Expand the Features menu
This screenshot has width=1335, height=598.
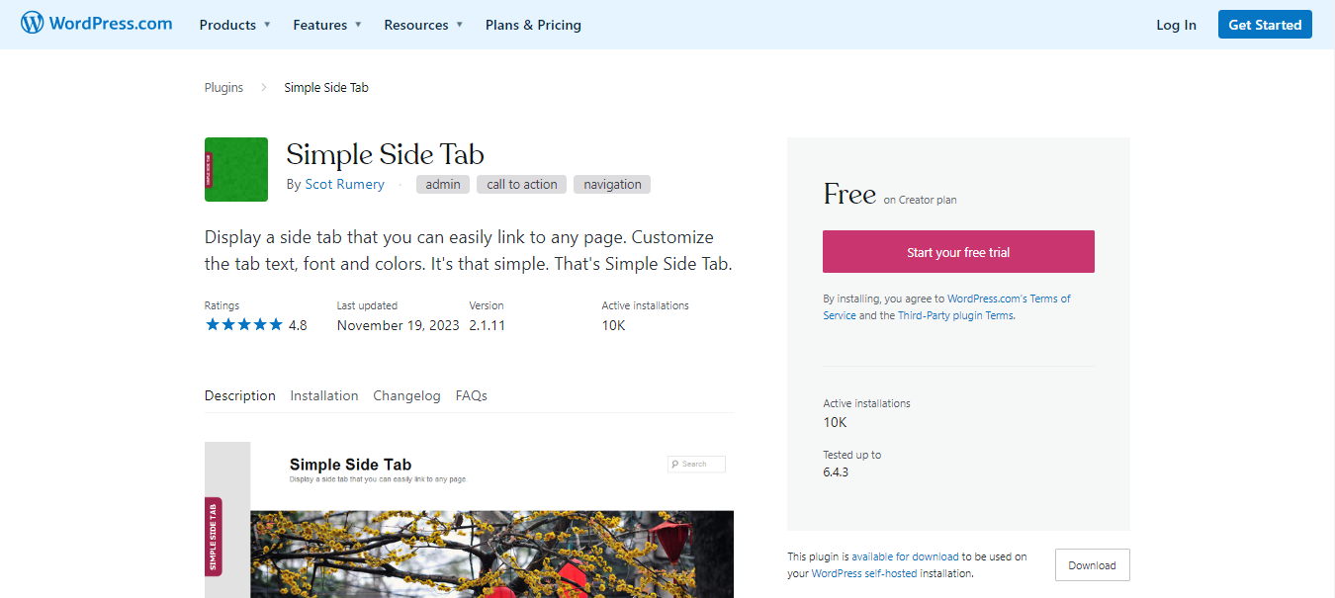coord(326,25)
